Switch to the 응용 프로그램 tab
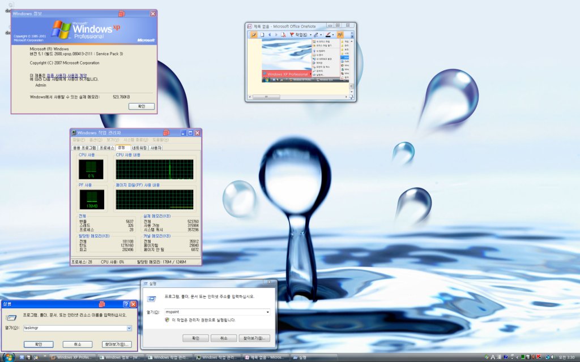This screenshot has width=580, height=362. click(x=84, y=148)
